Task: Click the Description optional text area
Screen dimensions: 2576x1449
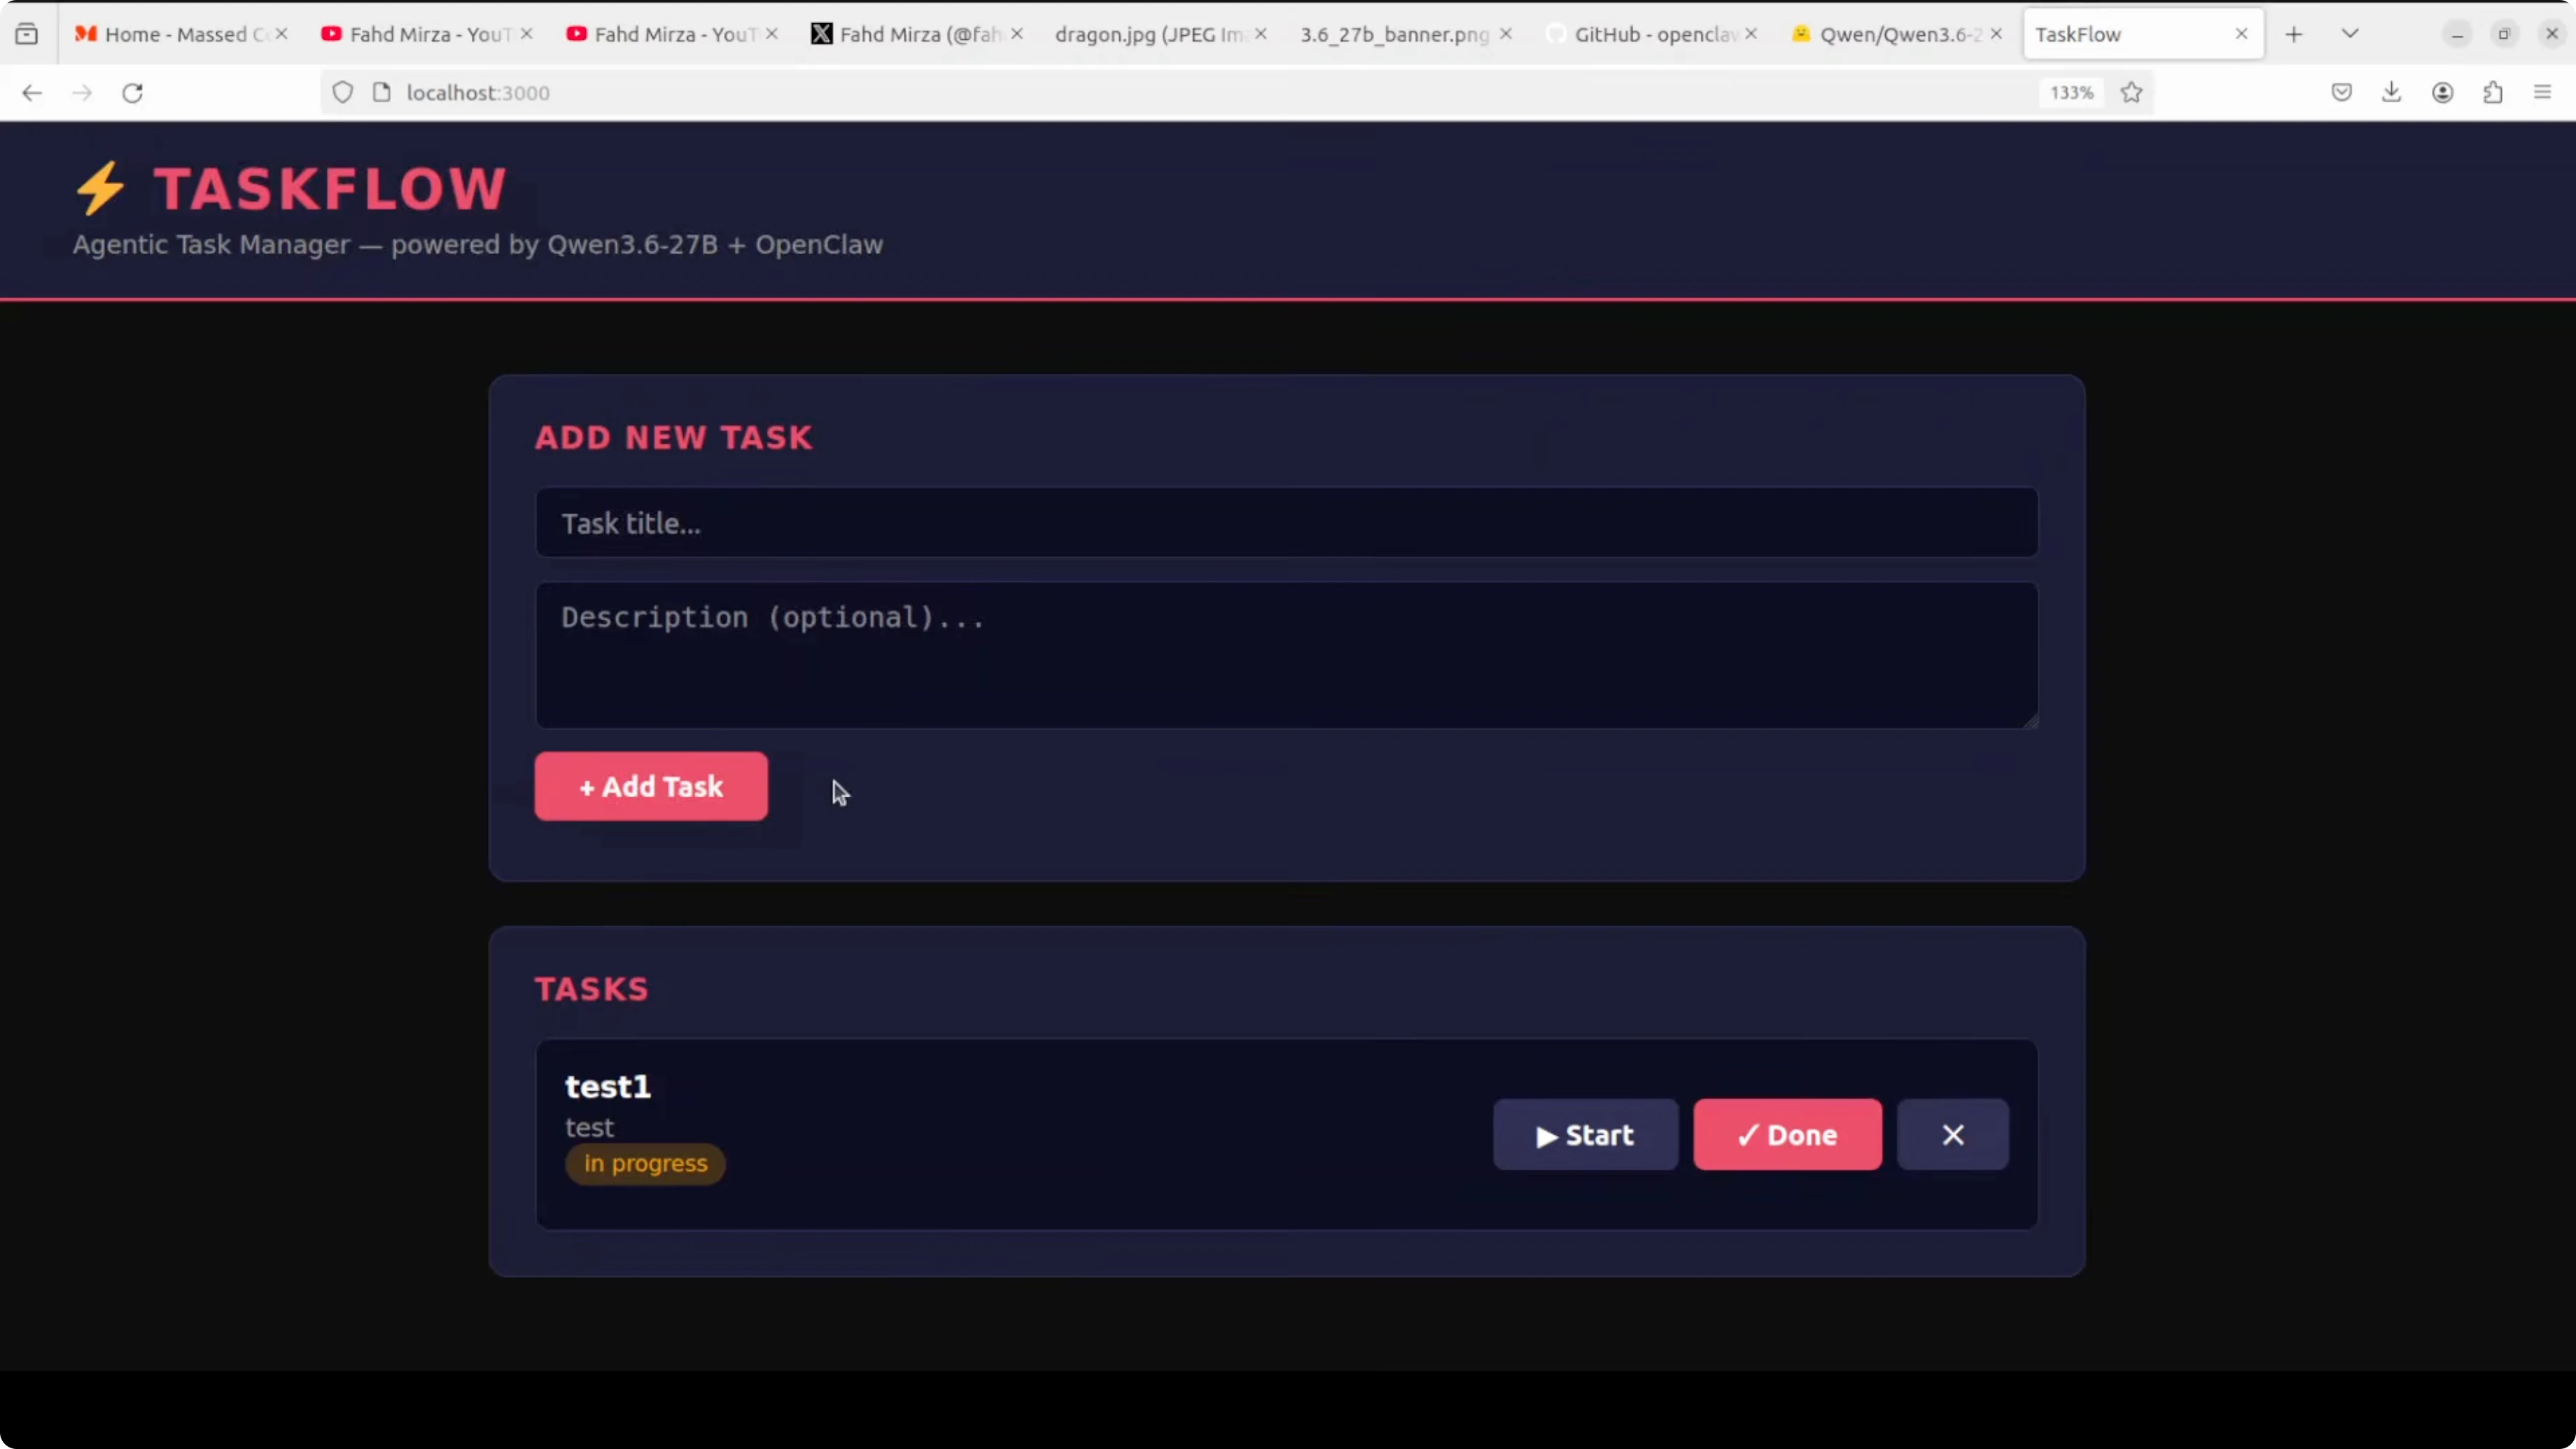Action: click(x=1286, y=655)
